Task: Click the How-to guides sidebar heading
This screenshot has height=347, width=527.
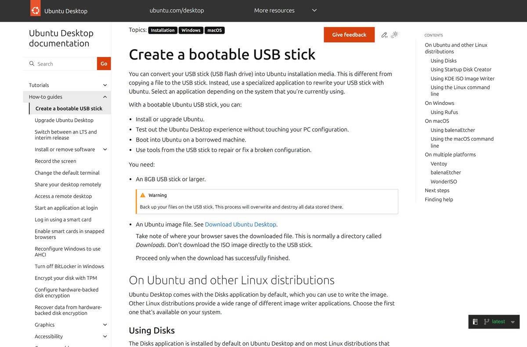Action: point(46,97)
